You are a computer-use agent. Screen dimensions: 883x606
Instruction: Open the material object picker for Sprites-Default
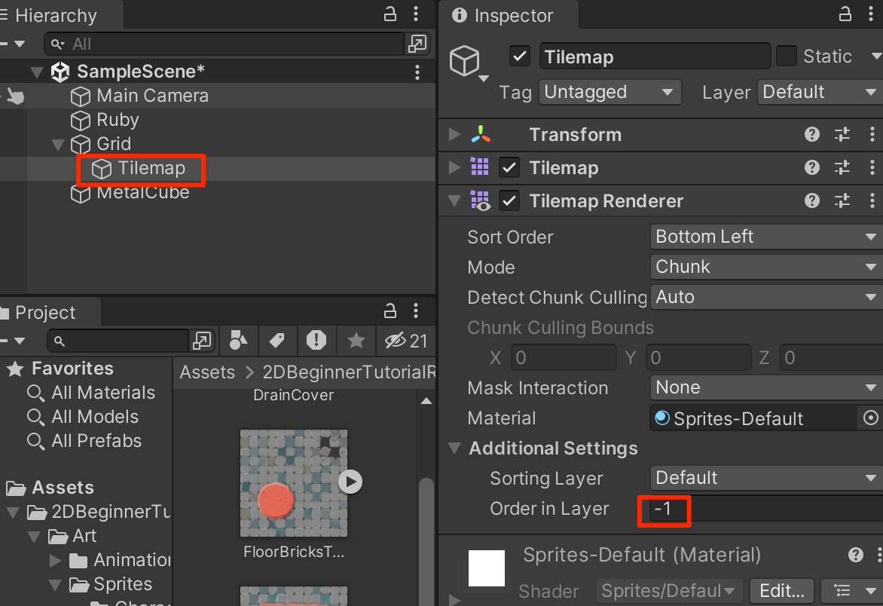(870, 418)
